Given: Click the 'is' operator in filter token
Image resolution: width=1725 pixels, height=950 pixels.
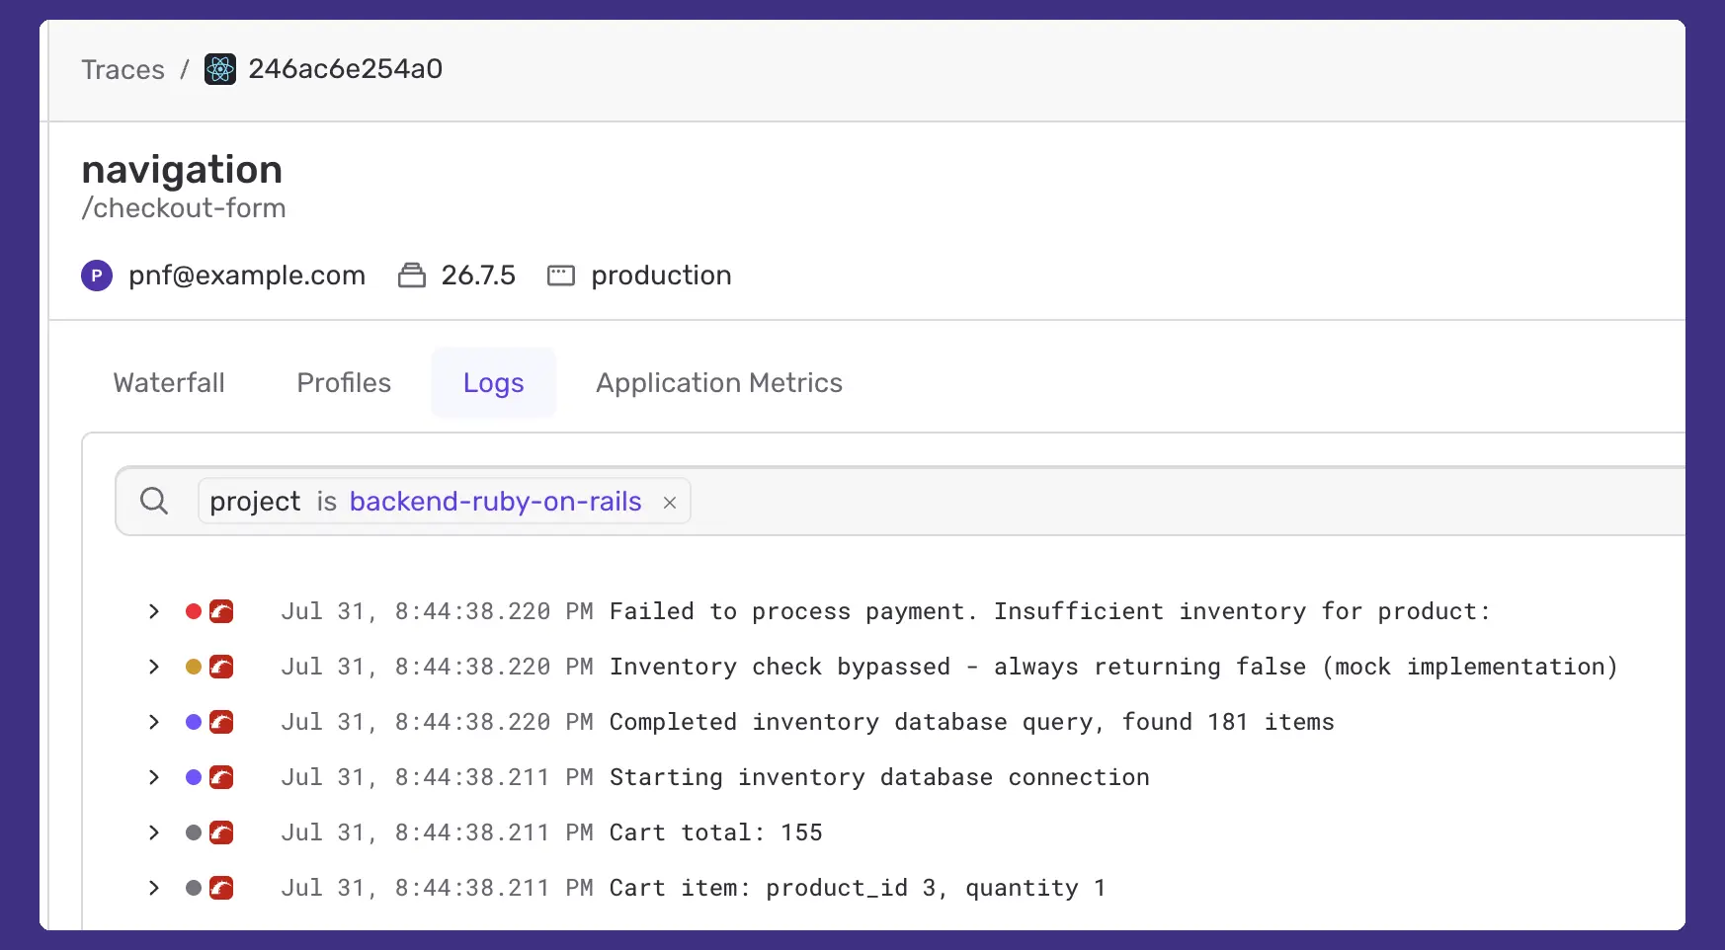Looking at the screenshot, I should coord(327,502).
